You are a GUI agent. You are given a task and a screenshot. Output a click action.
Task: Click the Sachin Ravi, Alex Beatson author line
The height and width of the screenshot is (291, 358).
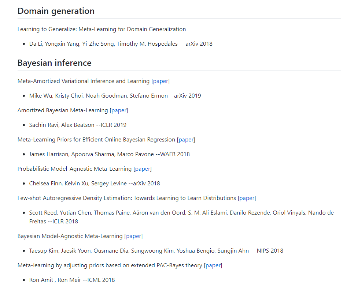tap(78, 125)
